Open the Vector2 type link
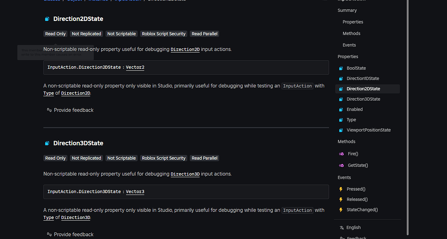The height and width of the screenshot is (239, 447). click(135, 67)
